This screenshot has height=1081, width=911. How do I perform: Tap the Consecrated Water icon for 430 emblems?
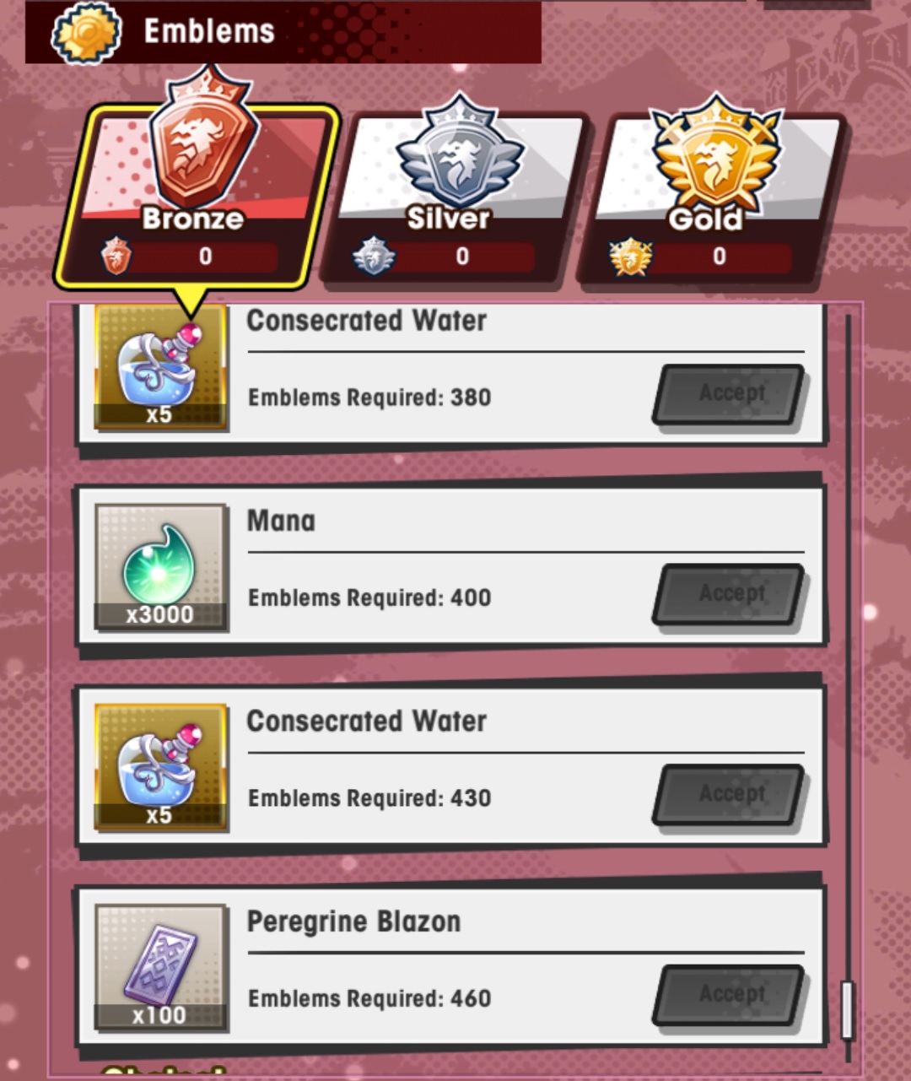161,768
